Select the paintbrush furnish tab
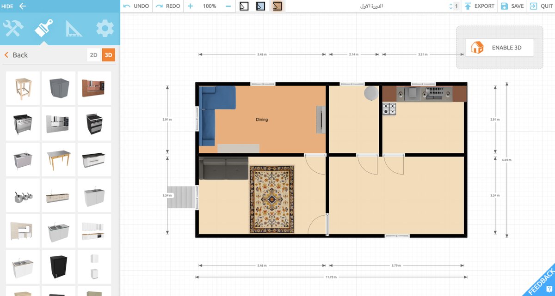The width and height of the screenshot is (555, 296). point(43,29)
